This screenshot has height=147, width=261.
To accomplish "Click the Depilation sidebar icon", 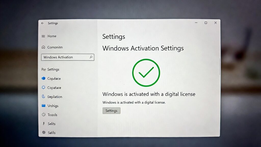I will (43, 97).
